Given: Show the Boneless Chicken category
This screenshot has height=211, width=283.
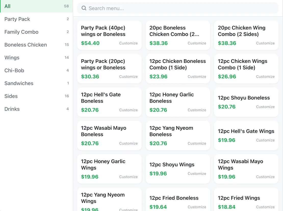Looking at the screenshot, I should coord(36,45).
